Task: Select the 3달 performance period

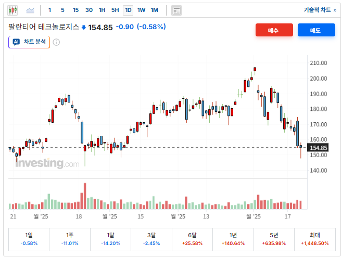Action: (x=151, y=239)
